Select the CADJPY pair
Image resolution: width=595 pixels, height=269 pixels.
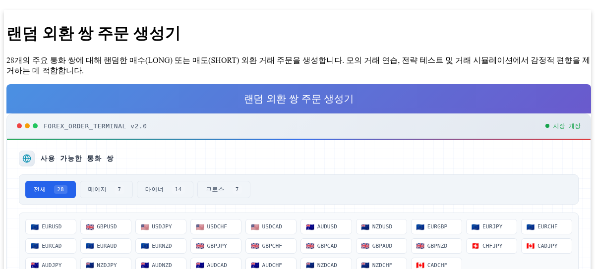(x=546, y=246)
